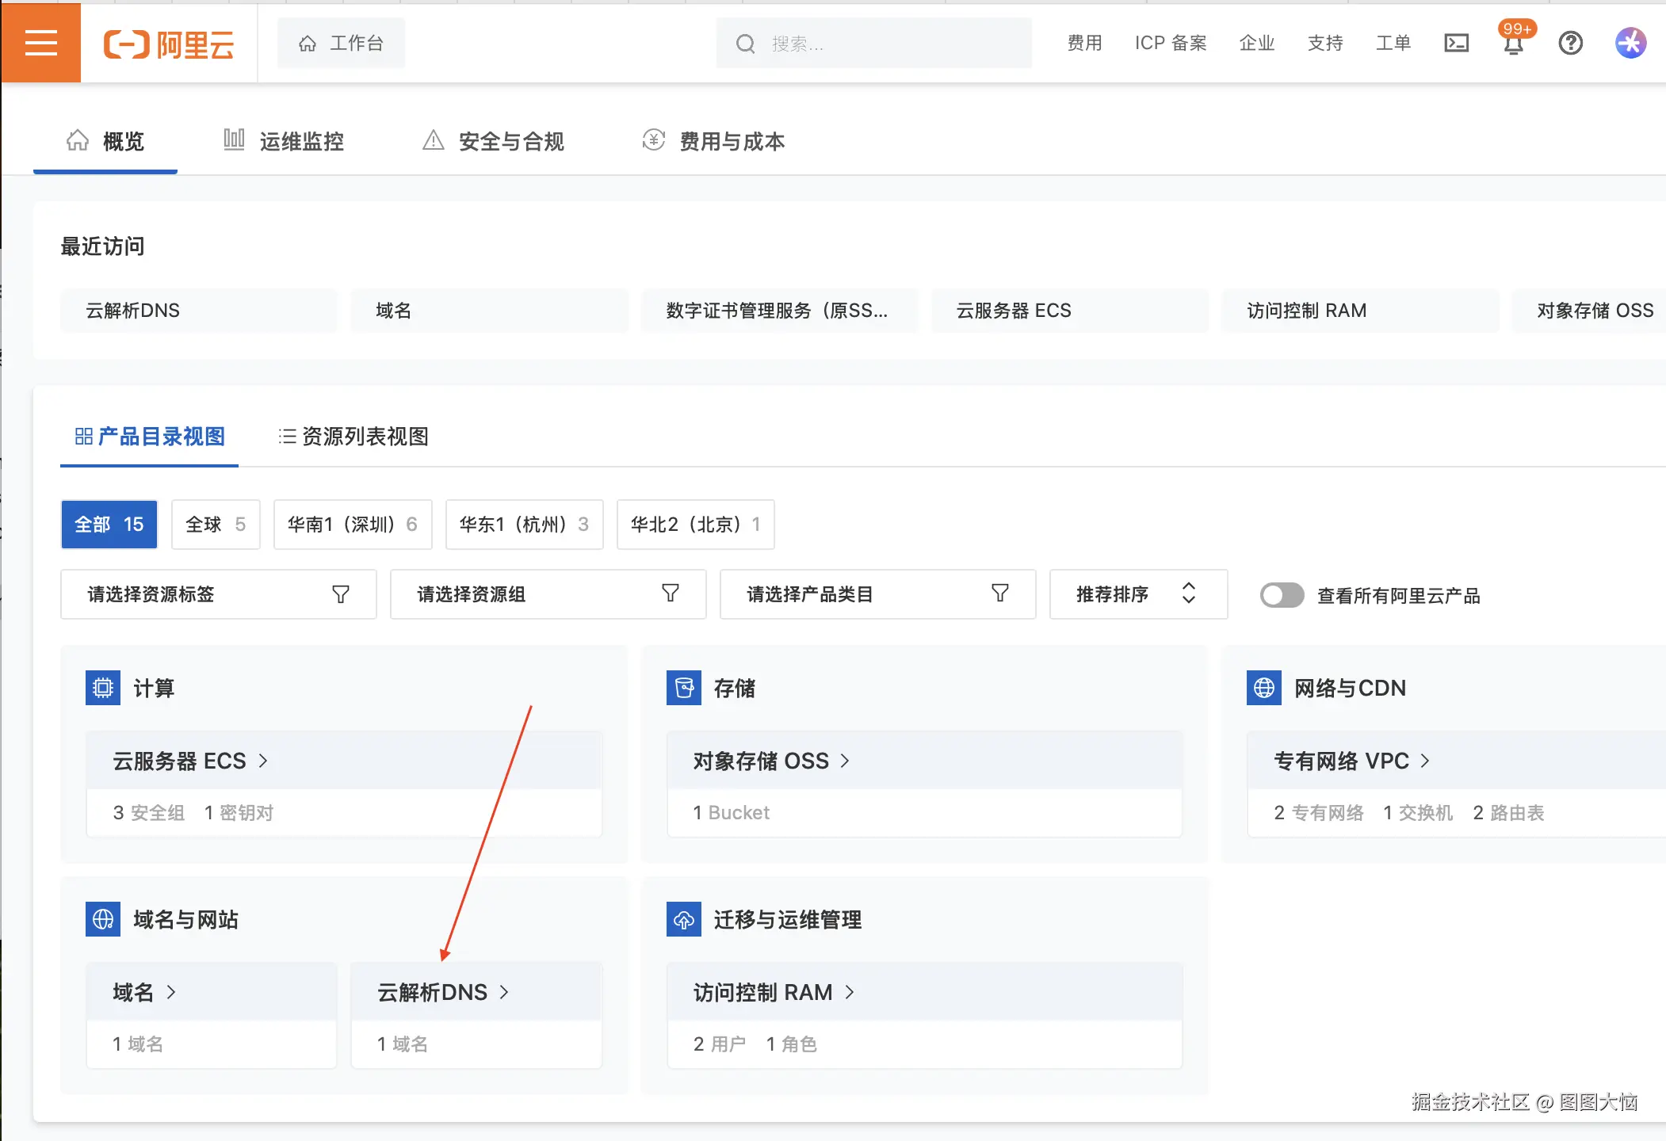
Task: Select the 全部 15 region filter
Action: (109, 524)
